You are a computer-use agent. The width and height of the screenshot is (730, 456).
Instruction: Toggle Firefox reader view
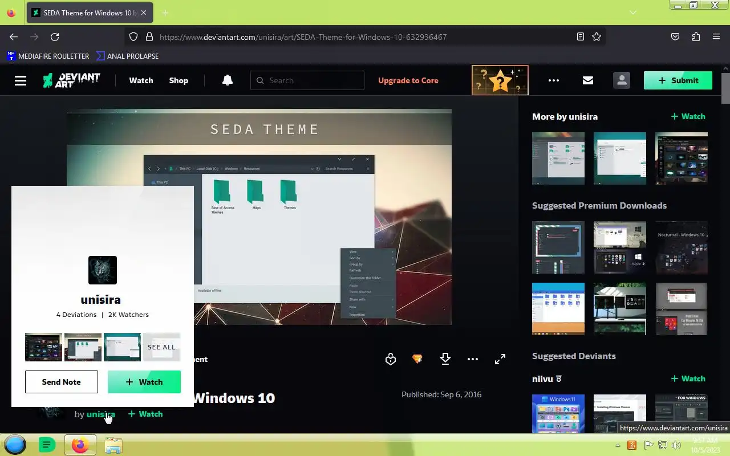click(581, 36)
